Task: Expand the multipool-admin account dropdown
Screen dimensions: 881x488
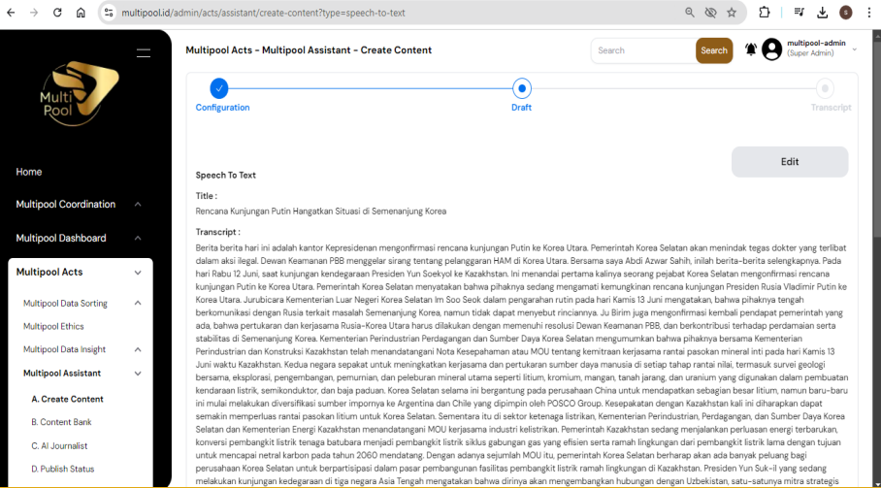Action: 854,49
